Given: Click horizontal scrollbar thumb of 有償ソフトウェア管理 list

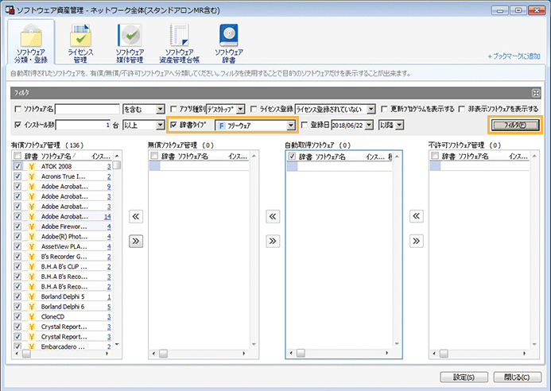Looking at the screenshot, I should pos(27,354).
